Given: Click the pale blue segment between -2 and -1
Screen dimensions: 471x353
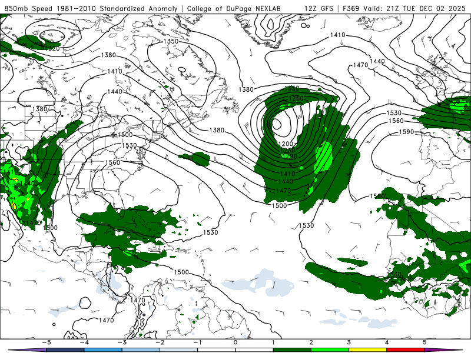Looking at the screenshot, I should click(178, 350).
